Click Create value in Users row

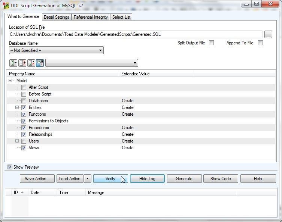(x=128, y=141)
